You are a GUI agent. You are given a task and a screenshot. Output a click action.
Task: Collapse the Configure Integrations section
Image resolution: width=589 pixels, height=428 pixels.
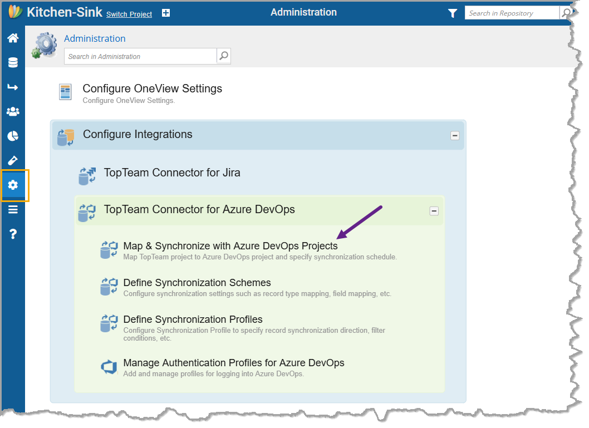pyautogui.click(x=455, y=135)
